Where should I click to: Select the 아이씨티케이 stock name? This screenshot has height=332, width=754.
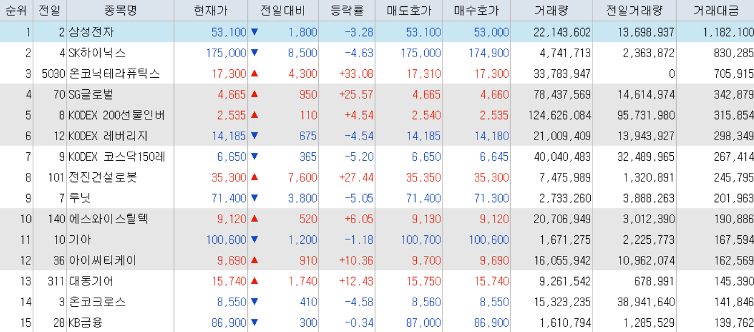tap(102, 260)
